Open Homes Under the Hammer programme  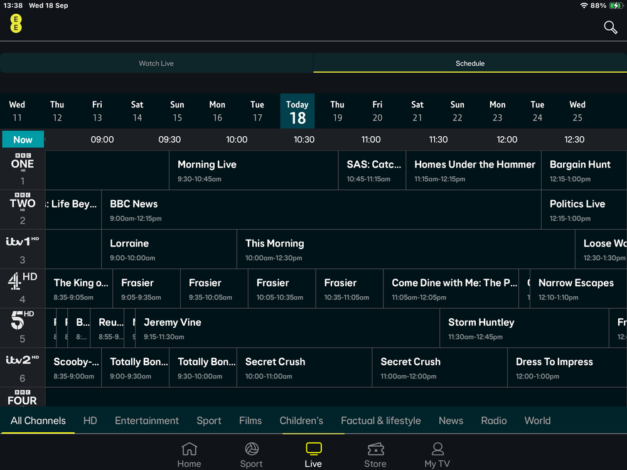pyautogui.click(x=473, y=170)
